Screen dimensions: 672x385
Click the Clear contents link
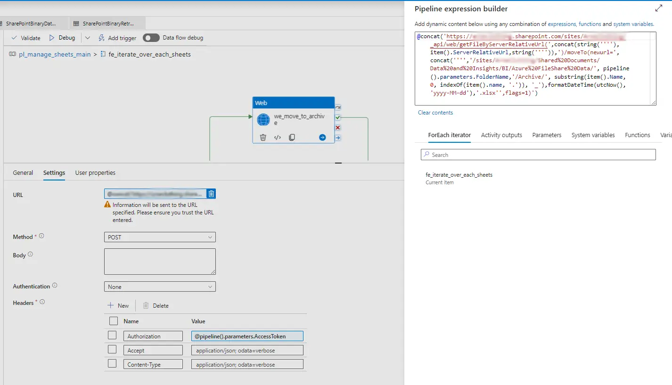click(435, 113)
